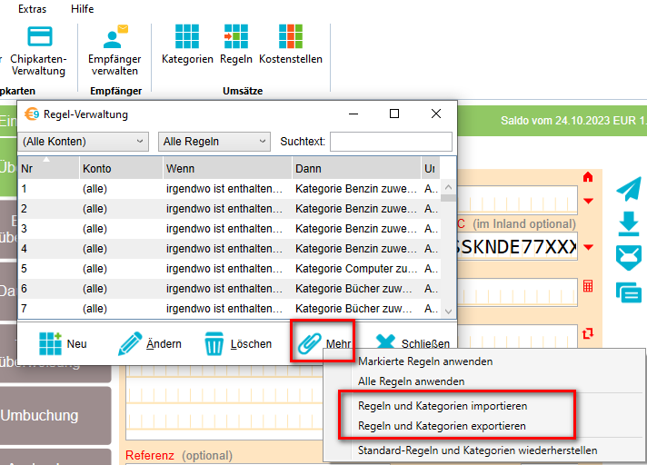Expand the Alle Regeln filter dropdown

tap(214, 142)
